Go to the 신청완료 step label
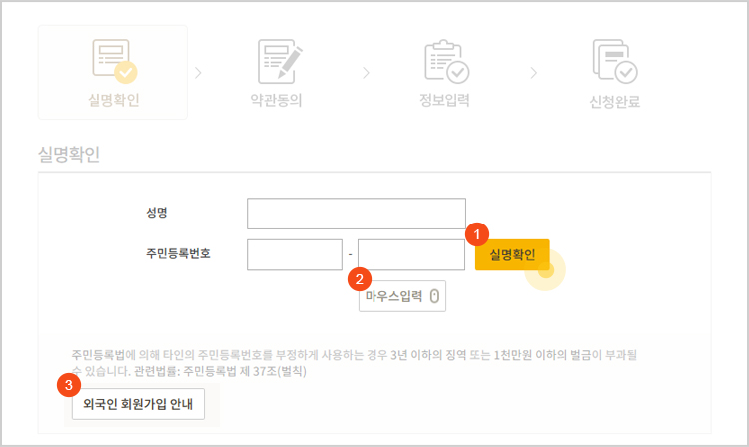 point(614,101)
